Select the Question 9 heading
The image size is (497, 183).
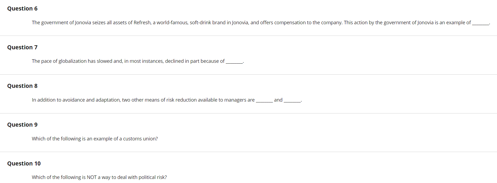22,125
